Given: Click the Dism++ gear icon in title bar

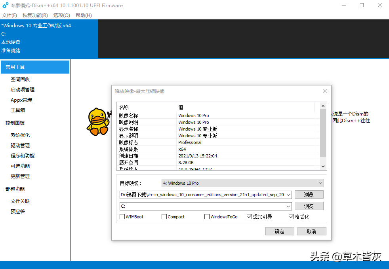Looking at the screenshot, I should (5, 6).
